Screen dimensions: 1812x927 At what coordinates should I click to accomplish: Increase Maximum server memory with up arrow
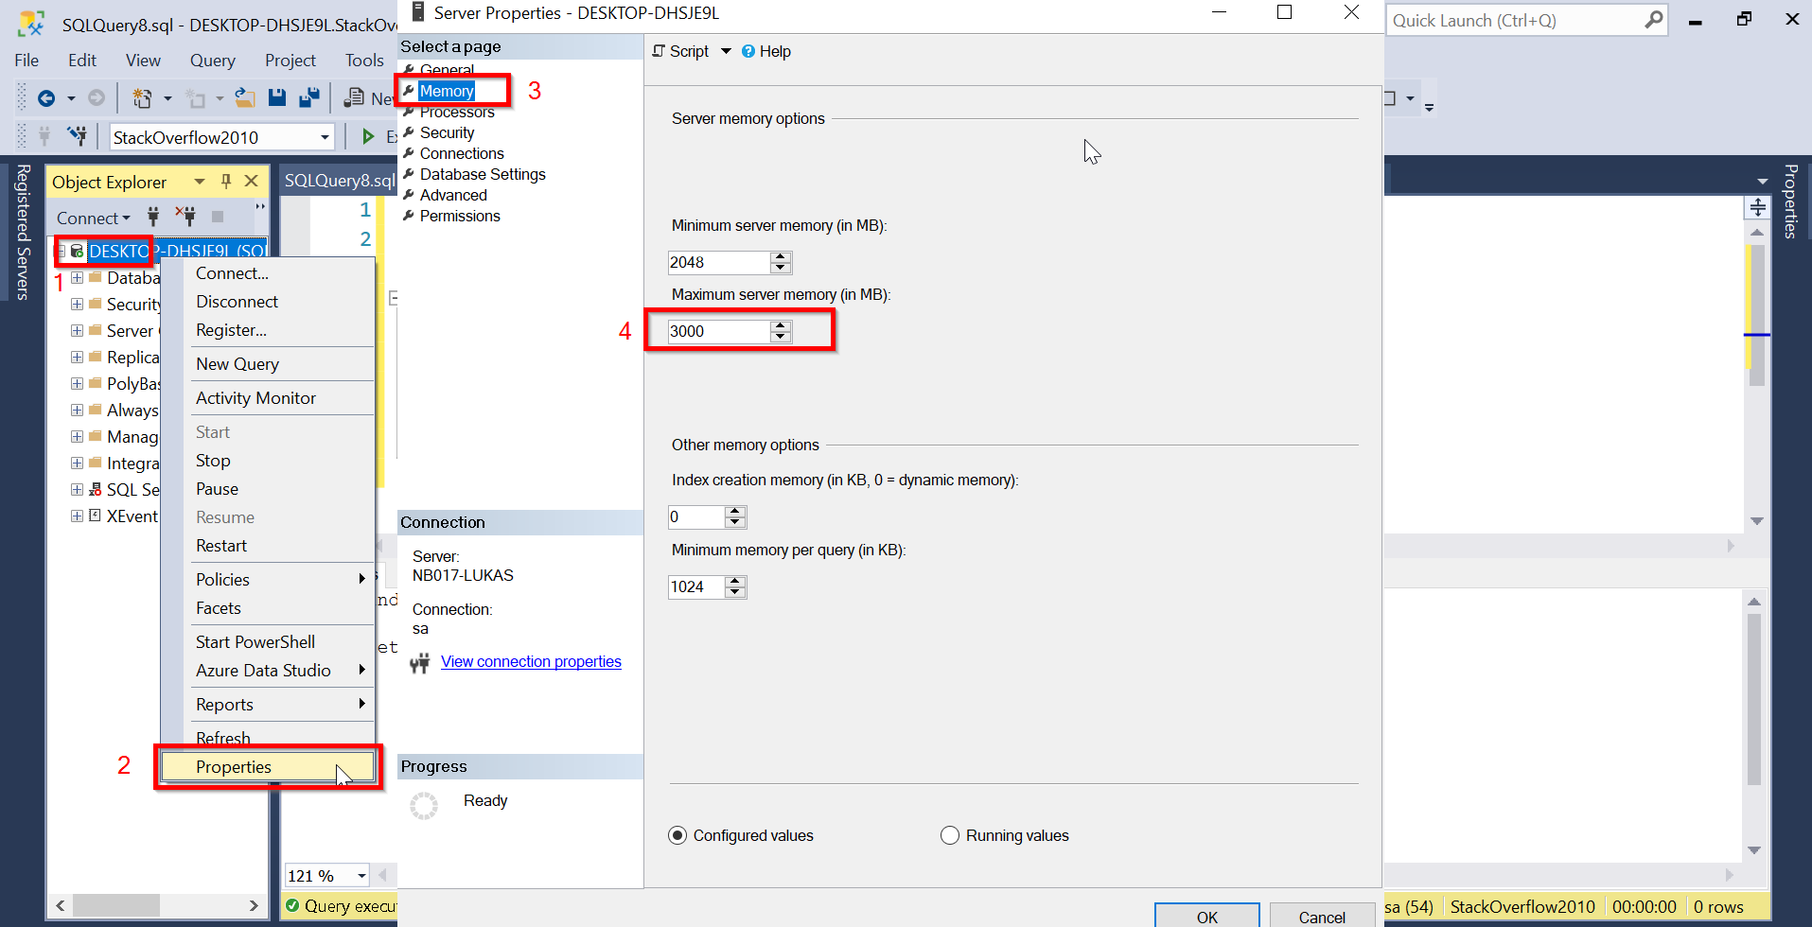tap(781, 325)
